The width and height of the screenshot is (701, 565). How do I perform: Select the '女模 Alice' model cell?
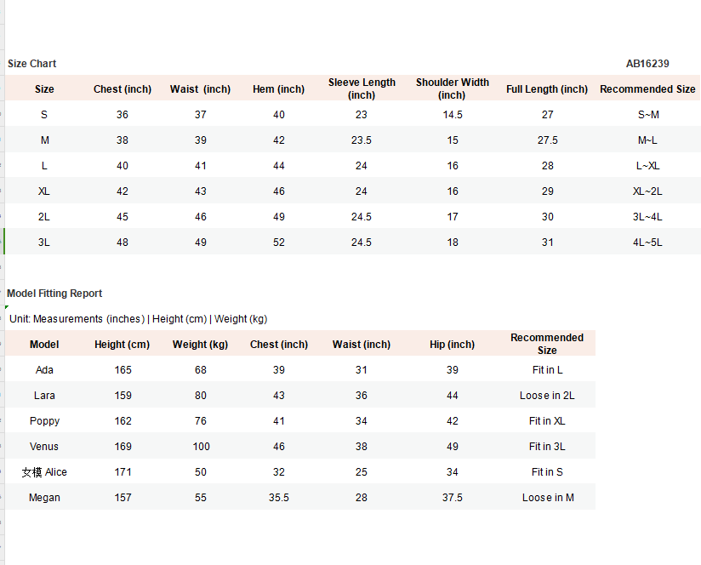tap(44, 472)
